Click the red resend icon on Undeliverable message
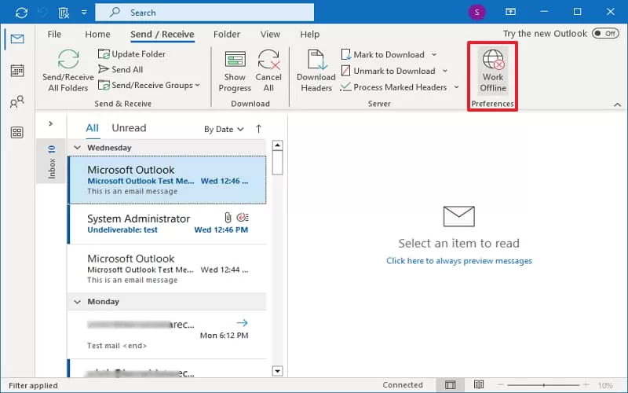 coord(243,218)
